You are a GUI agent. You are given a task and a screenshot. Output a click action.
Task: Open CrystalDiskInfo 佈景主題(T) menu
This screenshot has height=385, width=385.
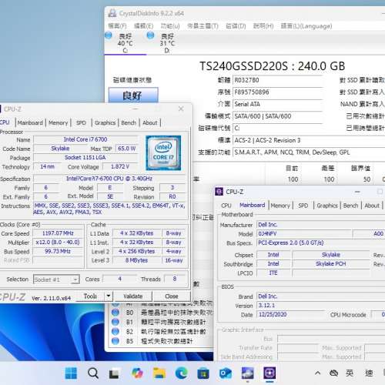pyautogui.click(x=203, y=26)
